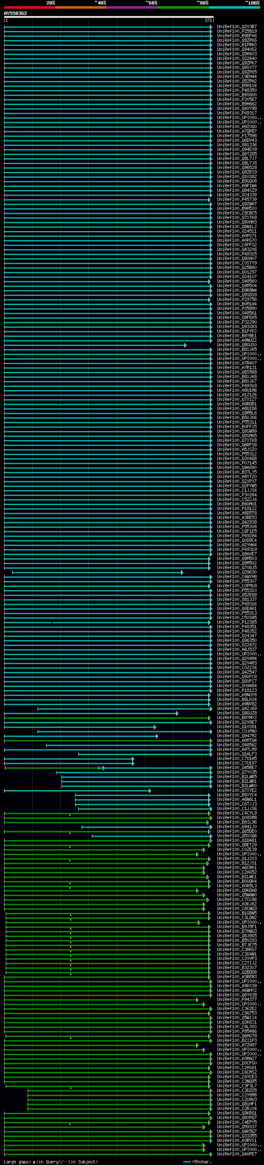Viewport: 264px width, 1165px height.
Task: Select hit UniRef100_P48351
Action: tap(237, 627)
